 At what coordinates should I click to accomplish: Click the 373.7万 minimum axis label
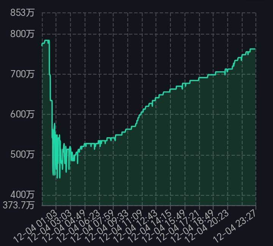coord(18,205)
